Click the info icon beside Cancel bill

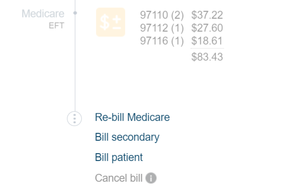151,178
